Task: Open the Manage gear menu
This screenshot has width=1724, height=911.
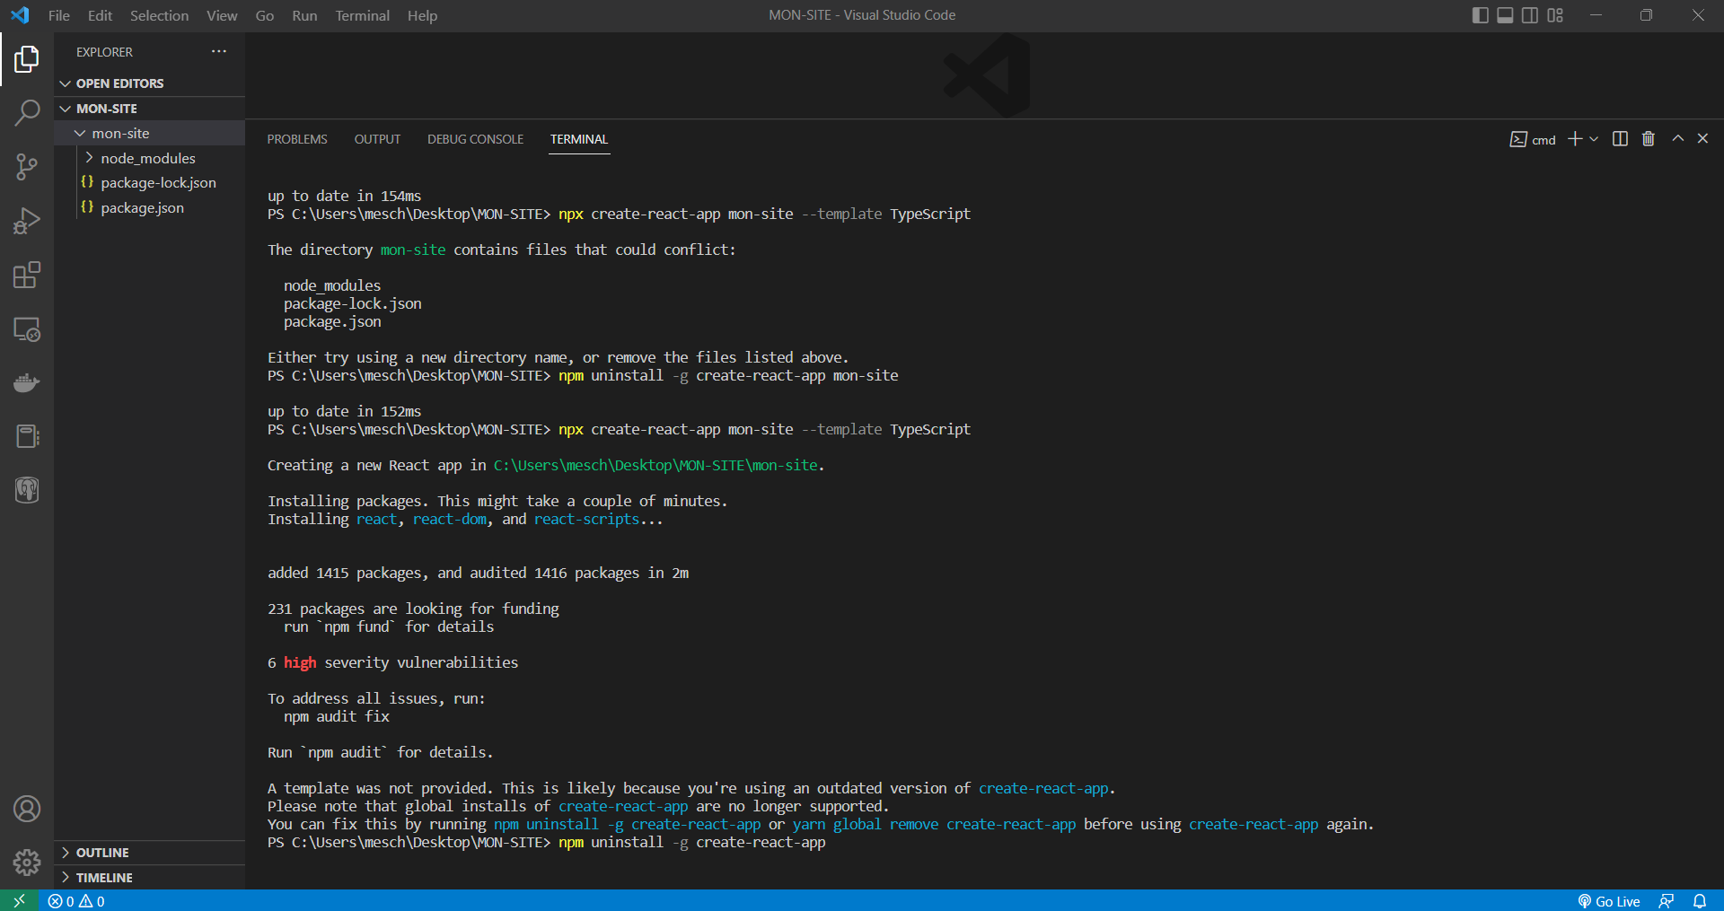Action: click(27, 863)
